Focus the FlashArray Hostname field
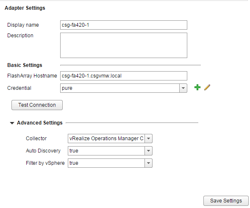This screenshot has width=250, height=208. pyautogui.click(x=124, y=76)
